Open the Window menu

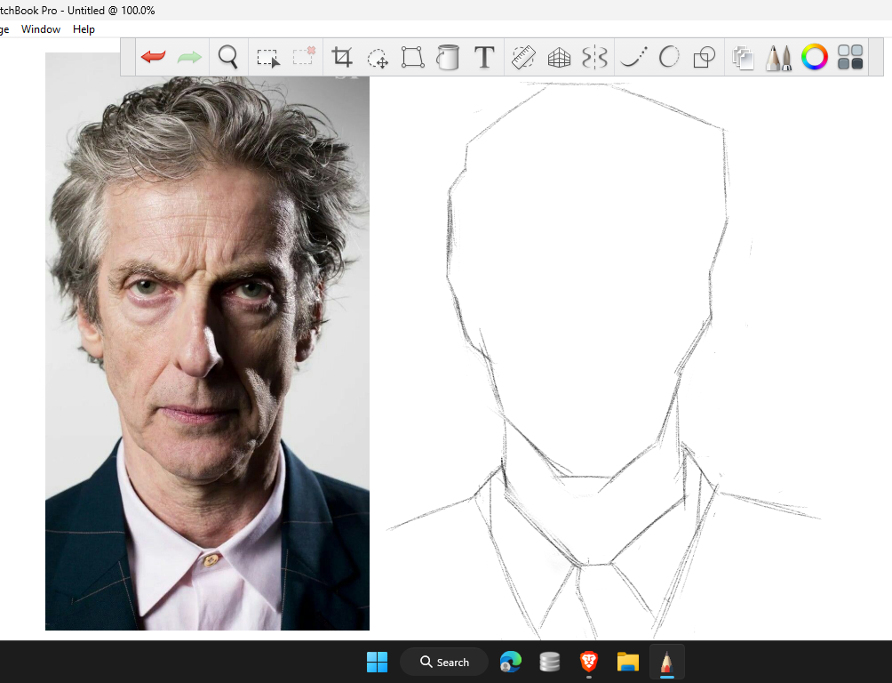pyautogui.click(x=40, y=29)
